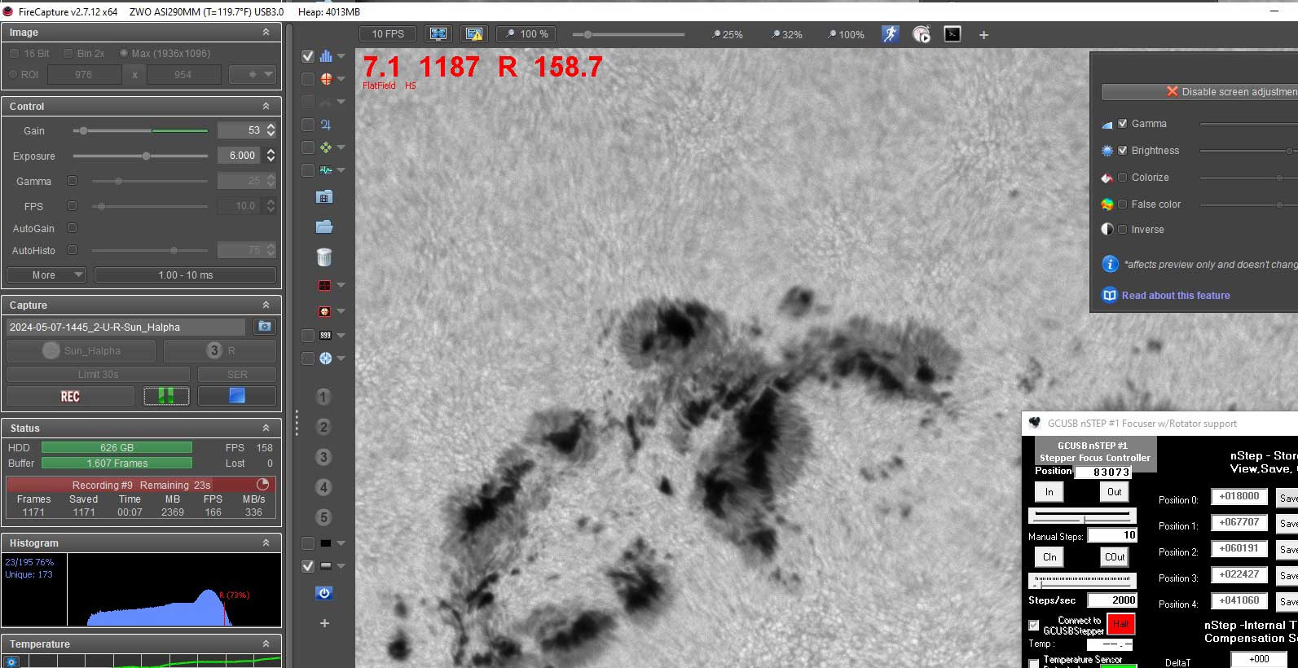Collapse the Image panel
This screenshot has width=1298, height=668.
tap(266, 32)
